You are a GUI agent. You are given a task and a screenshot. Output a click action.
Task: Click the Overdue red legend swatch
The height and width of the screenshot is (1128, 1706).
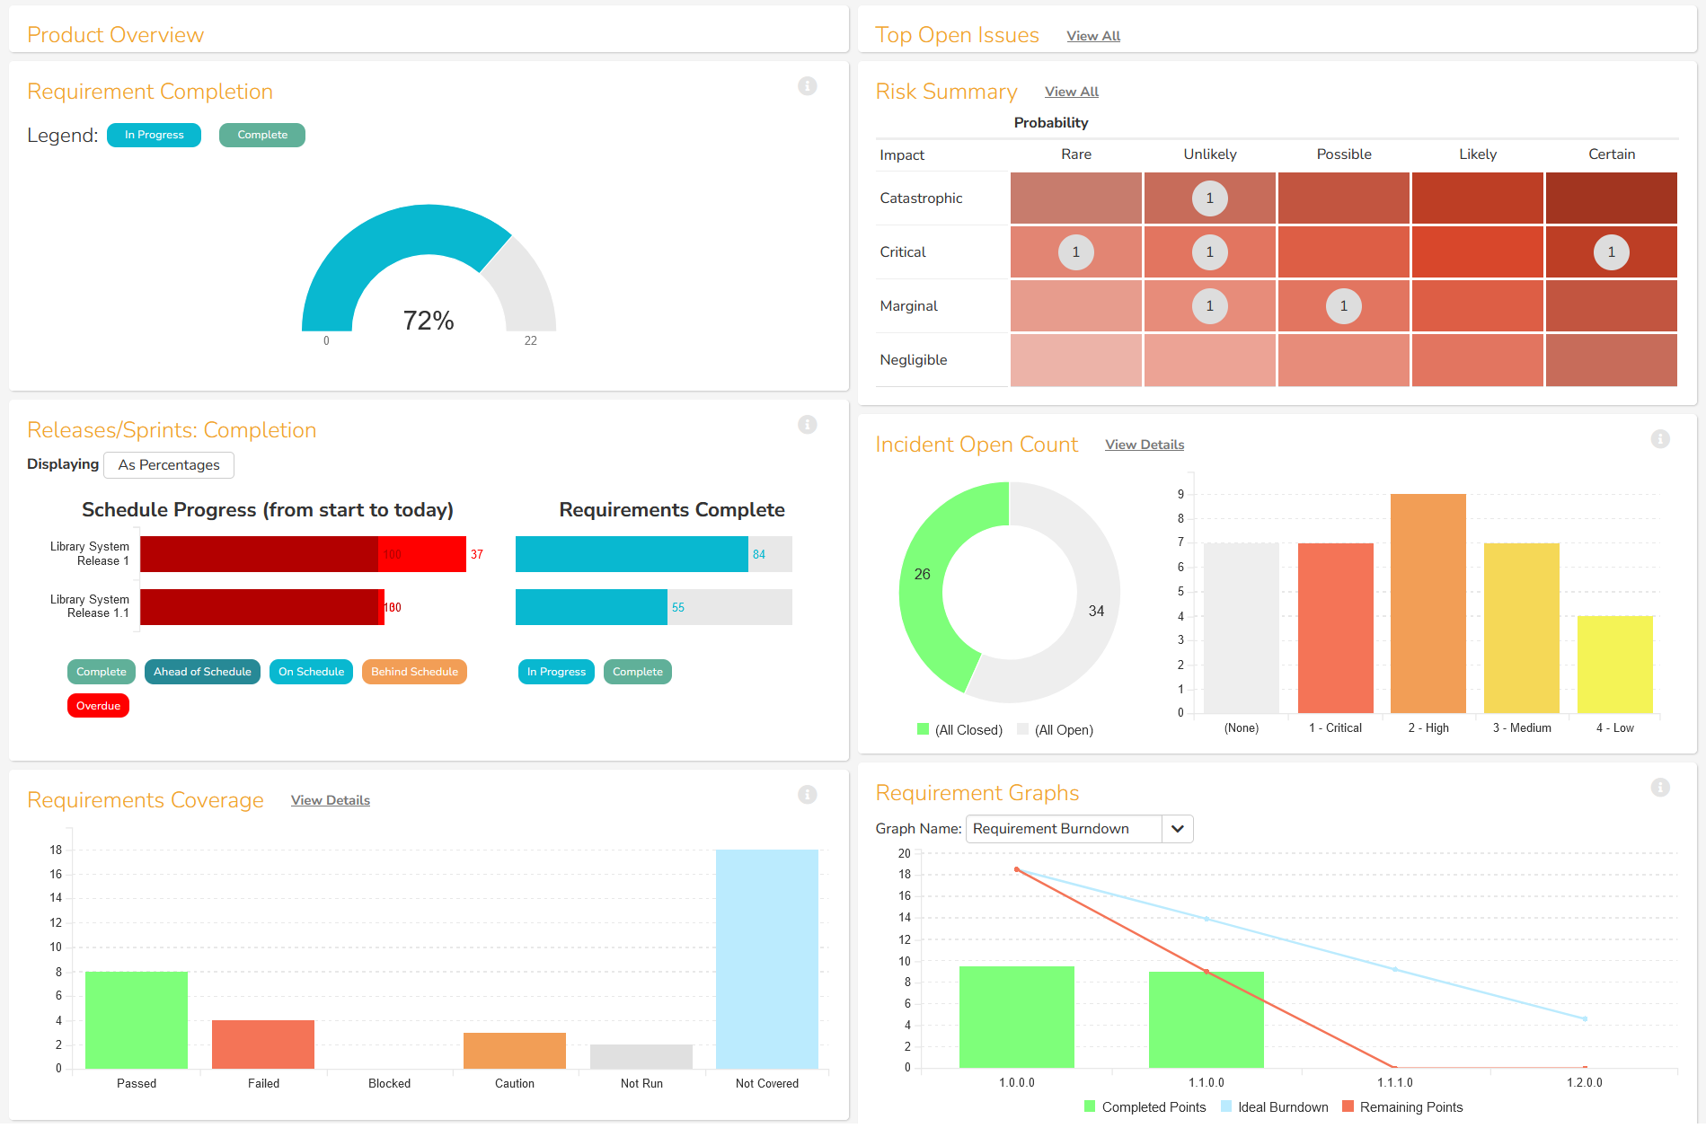[98, 706]
